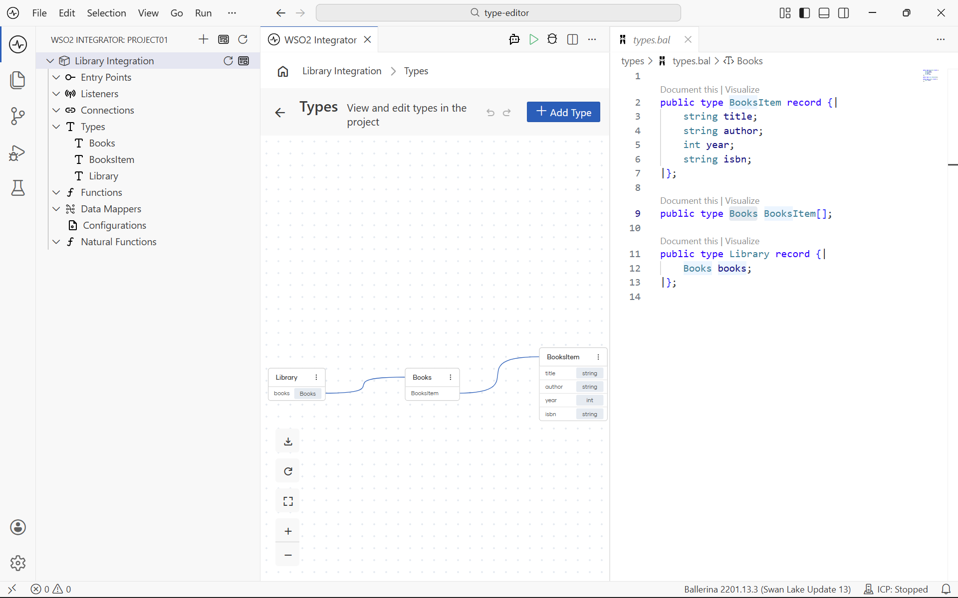Click the code minimap thumbnail
Image resolution: width=958 pixels, height=598 pixels.
point(931,75)
